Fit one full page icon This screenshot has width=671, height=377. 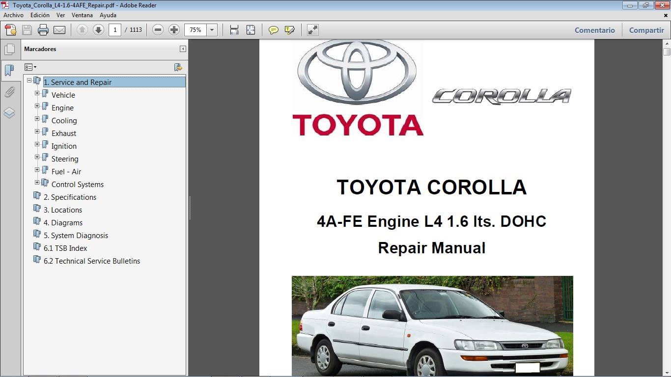click(251, 30)
